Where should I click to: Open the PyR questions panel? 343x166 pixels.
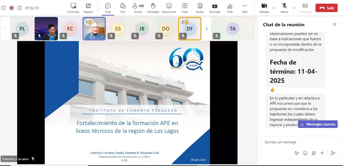pyautogui.click(x=123, y=8)
